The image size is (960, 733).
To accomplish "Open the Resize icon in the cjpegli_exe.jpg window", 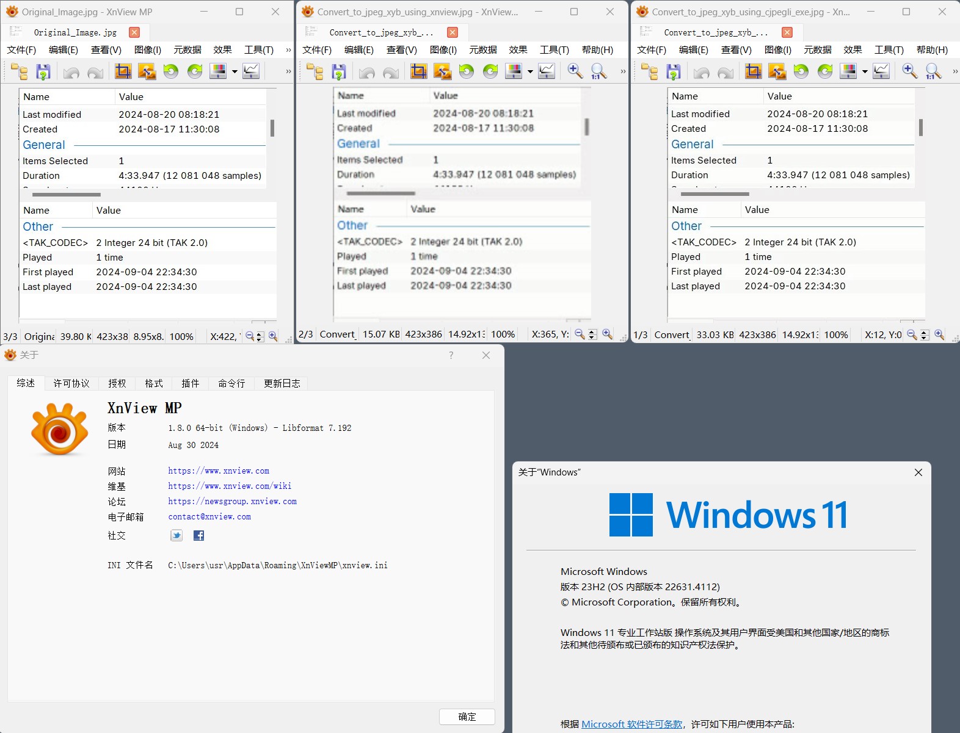I will point(777,71).
